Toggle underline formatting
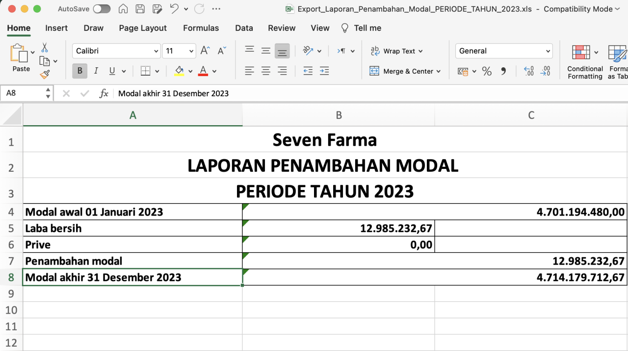This screenshot has height=351, width=628. (x=112, y=71)
